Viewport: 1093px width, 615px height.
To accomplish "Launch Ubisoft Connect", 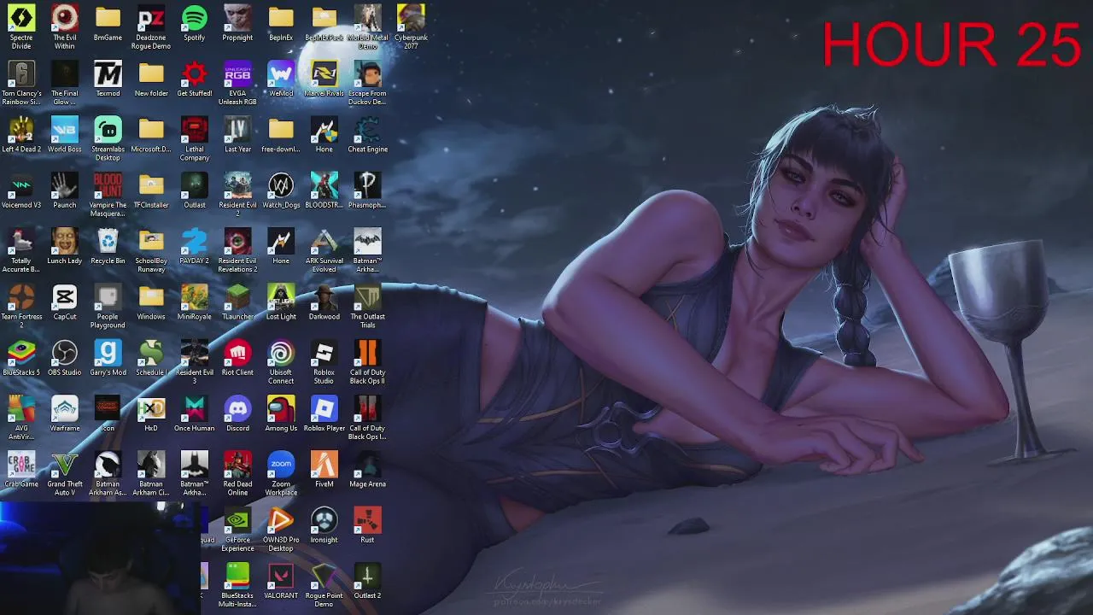I will (x=281, y=353).
